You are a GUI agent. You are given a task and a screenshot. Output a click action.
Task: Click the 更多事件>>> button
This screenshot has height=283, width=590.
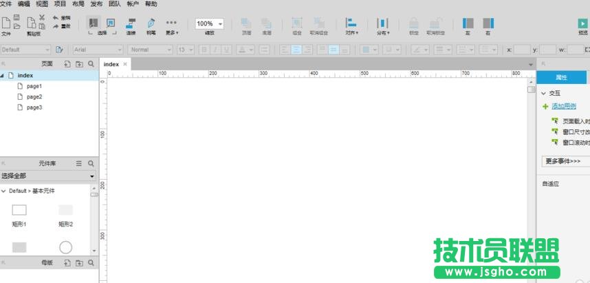tap(565, 161)
